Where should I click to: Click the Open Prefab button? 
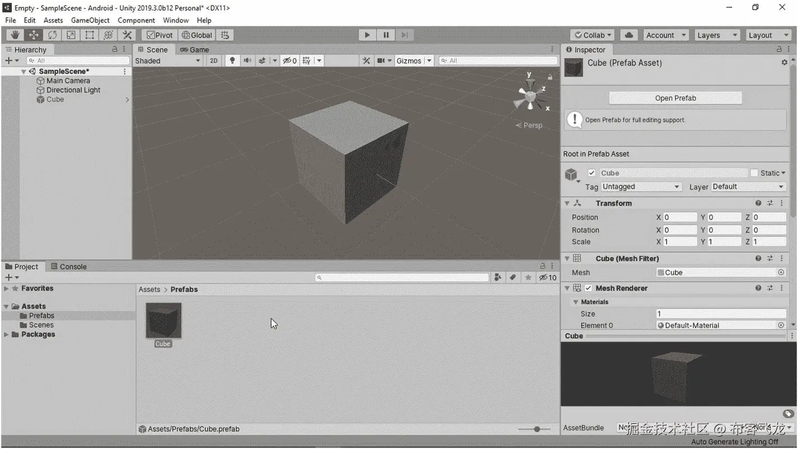(x=675, y=98)
